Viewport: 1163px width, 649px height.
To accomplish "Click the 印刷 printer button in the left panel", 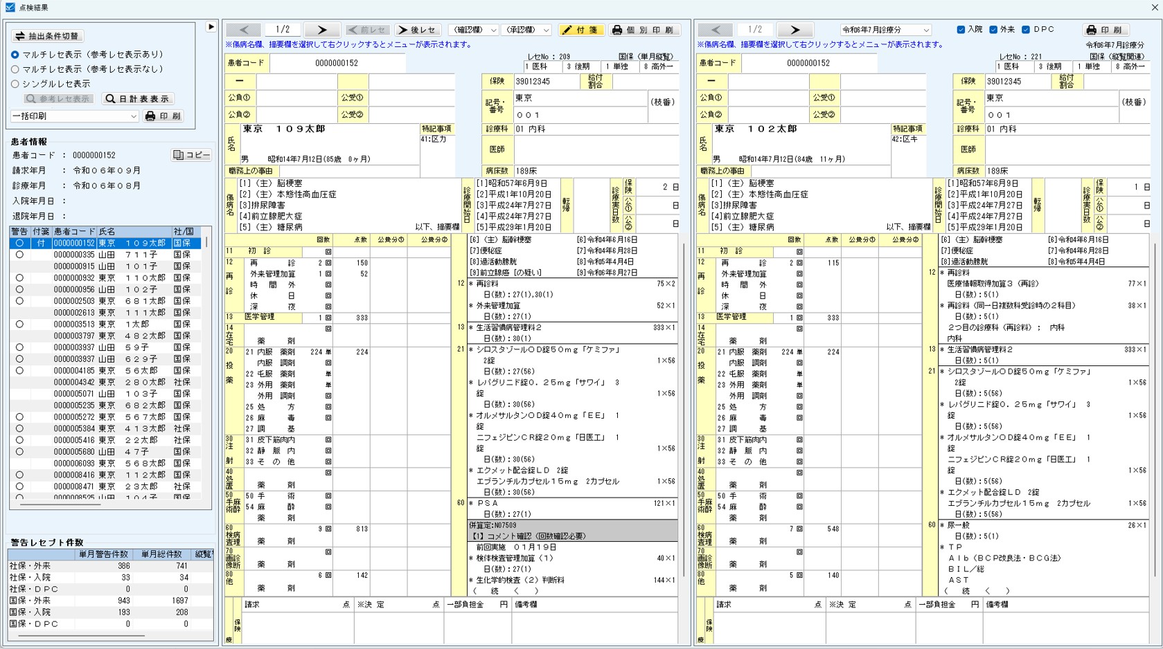I will [163, 116].
